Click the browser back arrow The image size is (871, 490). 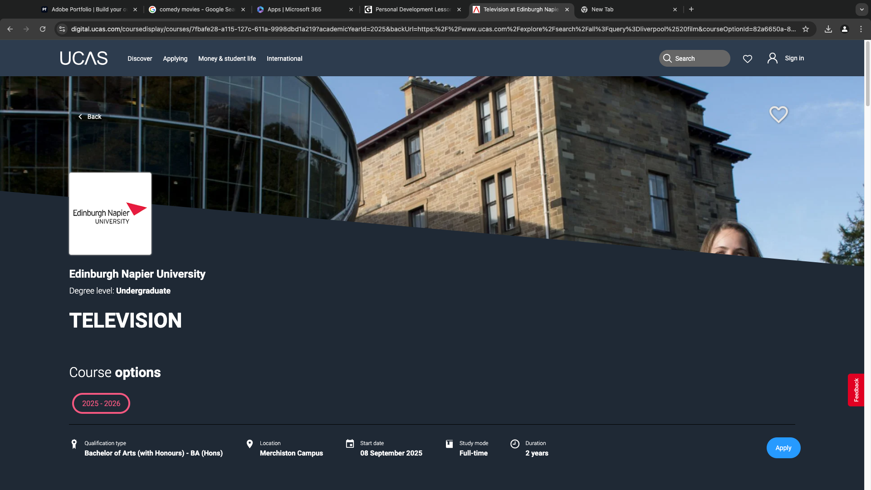click(x=10, y=29)
